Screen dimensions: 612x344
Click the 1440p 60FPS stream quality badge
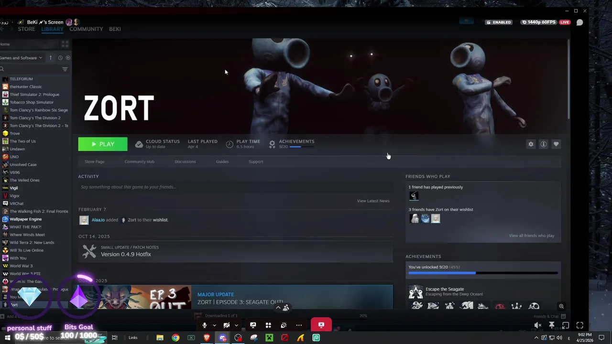[x=539, y=22]
